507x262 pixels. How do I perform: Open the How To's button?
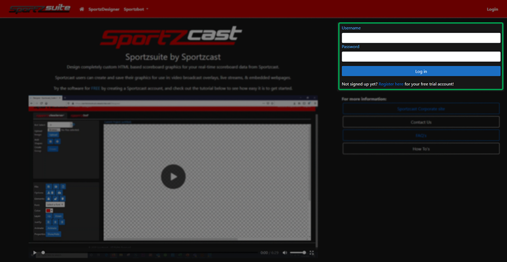click(x=421, y=149)
